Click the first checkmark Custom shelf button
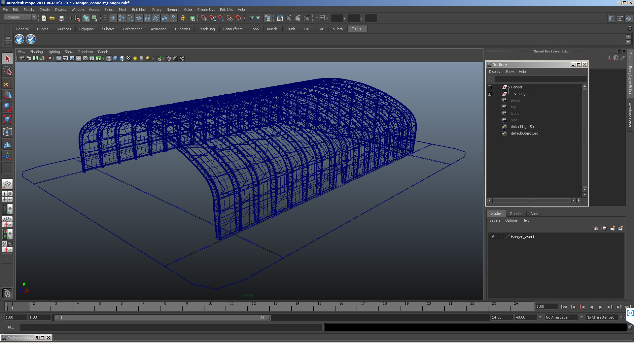This screenshot has width=634, height=343. 19,39
